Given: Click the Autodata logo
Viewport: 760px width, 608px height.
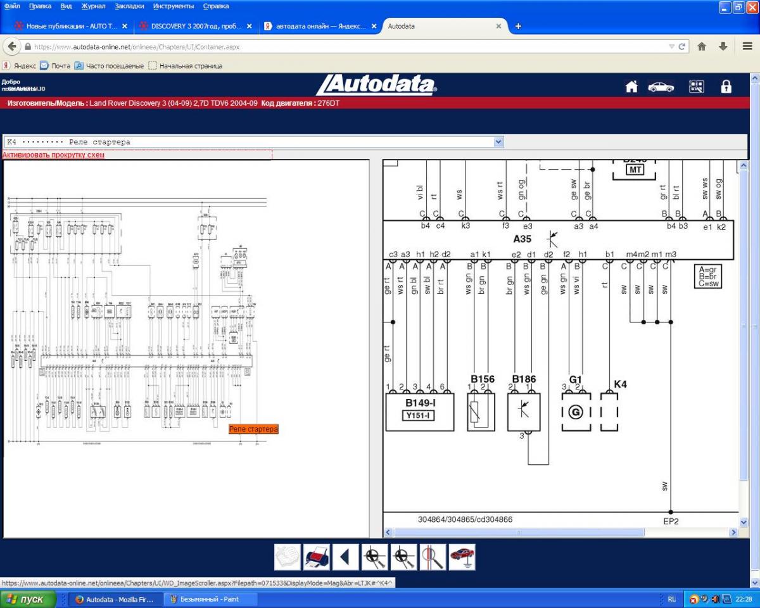Looking at the screenshot, I should (x=376, y=85).
